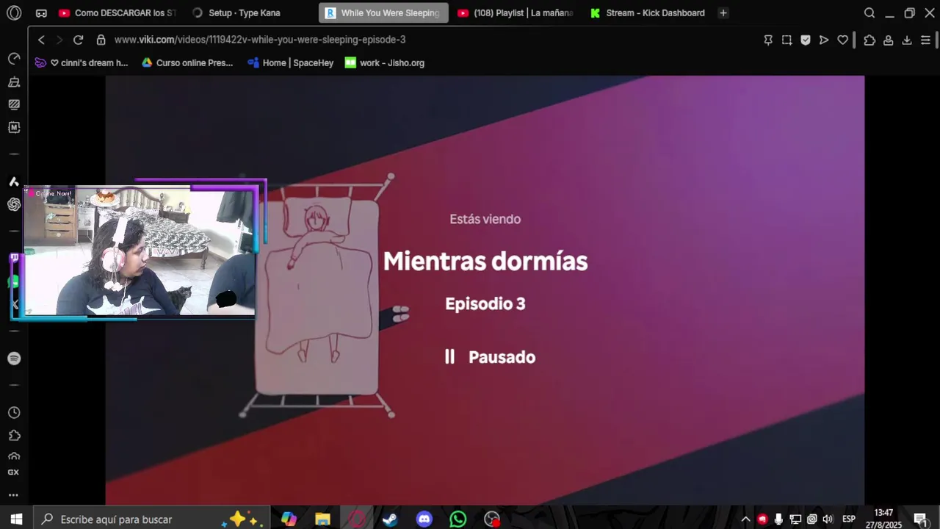
Task: Click the Estás viendo text
Action: 485,219
